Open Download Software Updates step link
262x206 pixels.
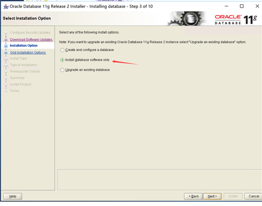click(x=31, y=39)
